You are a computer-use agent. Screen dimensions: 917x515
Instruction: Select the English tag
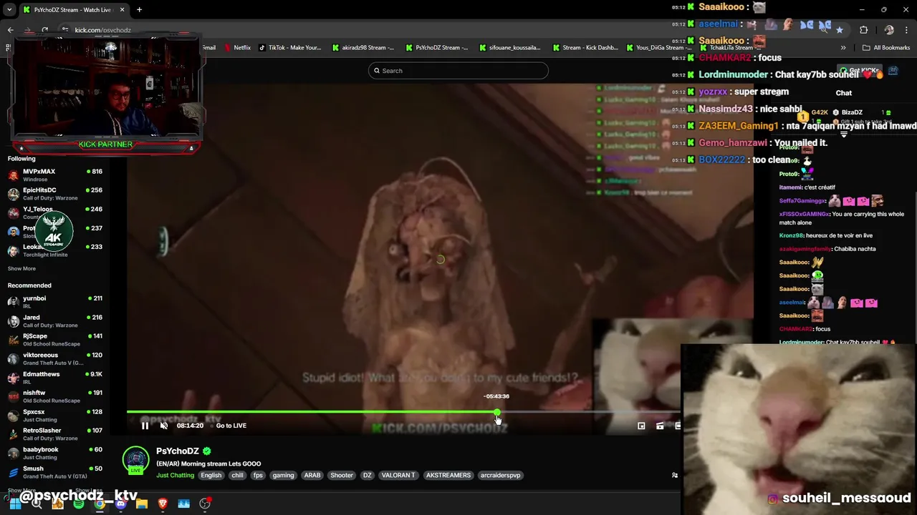pos(211,476)
